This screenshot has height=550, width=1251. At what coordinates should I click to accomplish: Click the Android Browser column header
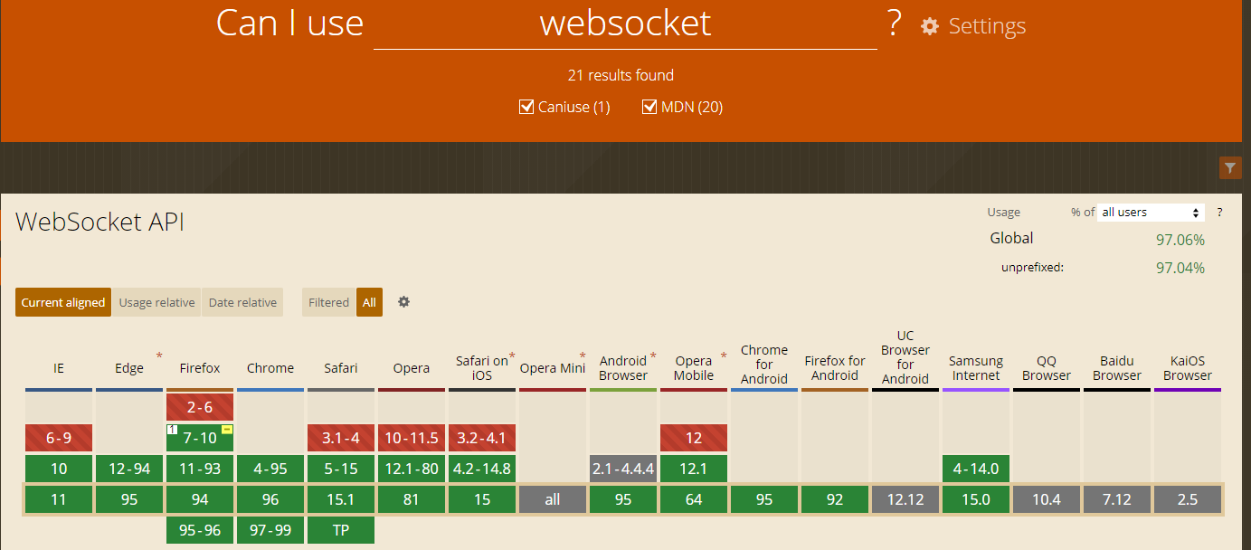coord(623,367)
